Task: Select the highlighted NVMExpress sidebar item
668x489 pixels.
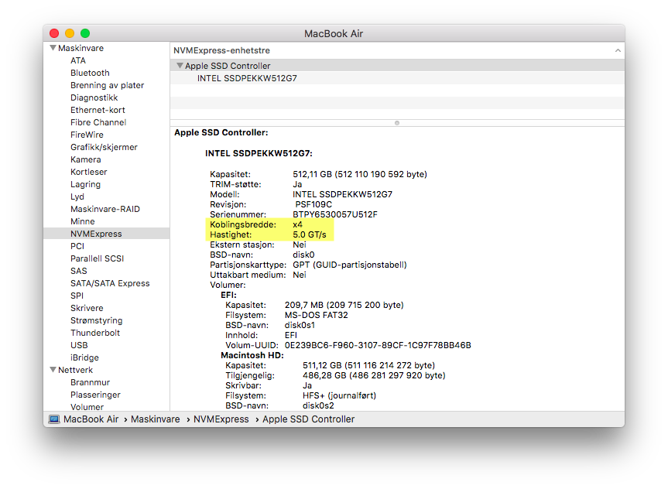Action: [107, 234]
